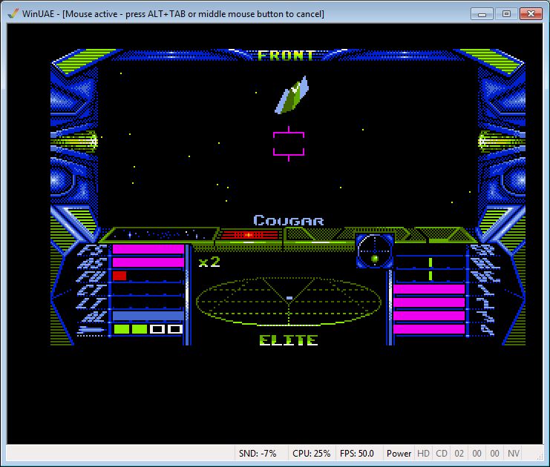Click the CPU: 25% status entry
550x467 pixels.
pyautogui.click(x=312, y=454)
